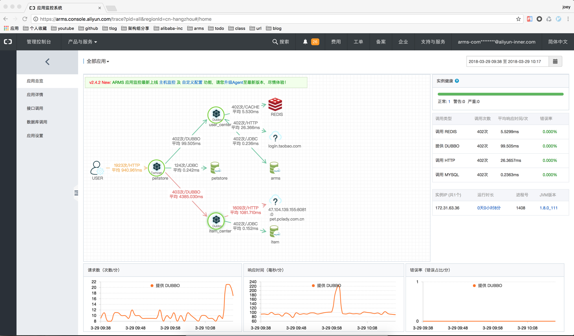The width and height of the screenshot is (574, 336).
Task: Toggle 提供 DUBBO legend in 请求数 chart
Action: coord(165,286)
